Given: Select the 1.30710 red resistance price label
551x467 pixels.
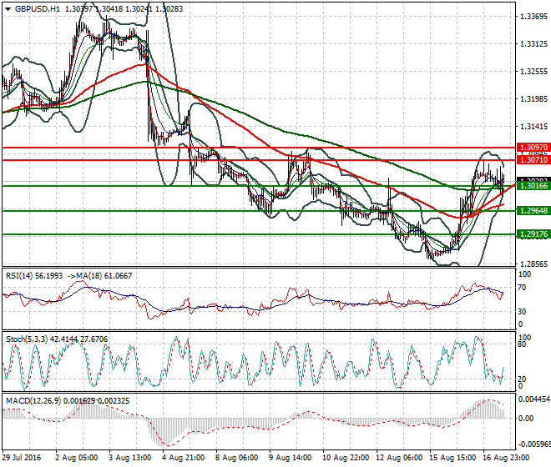Looking at the screenshot, I should (533, 160).
